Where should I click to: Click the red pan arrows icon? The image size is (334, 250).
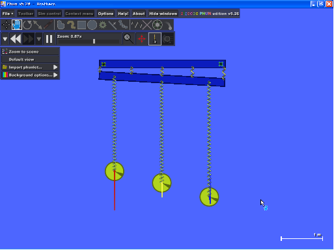[141, 39]
